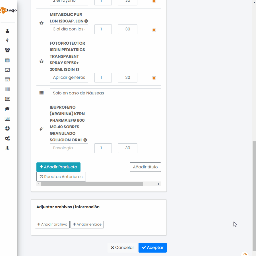The height and width of the screenshot is (256, 256).
Task: Click the 'Solo en caso de Náuseas' title field
Action: (105, 93)
